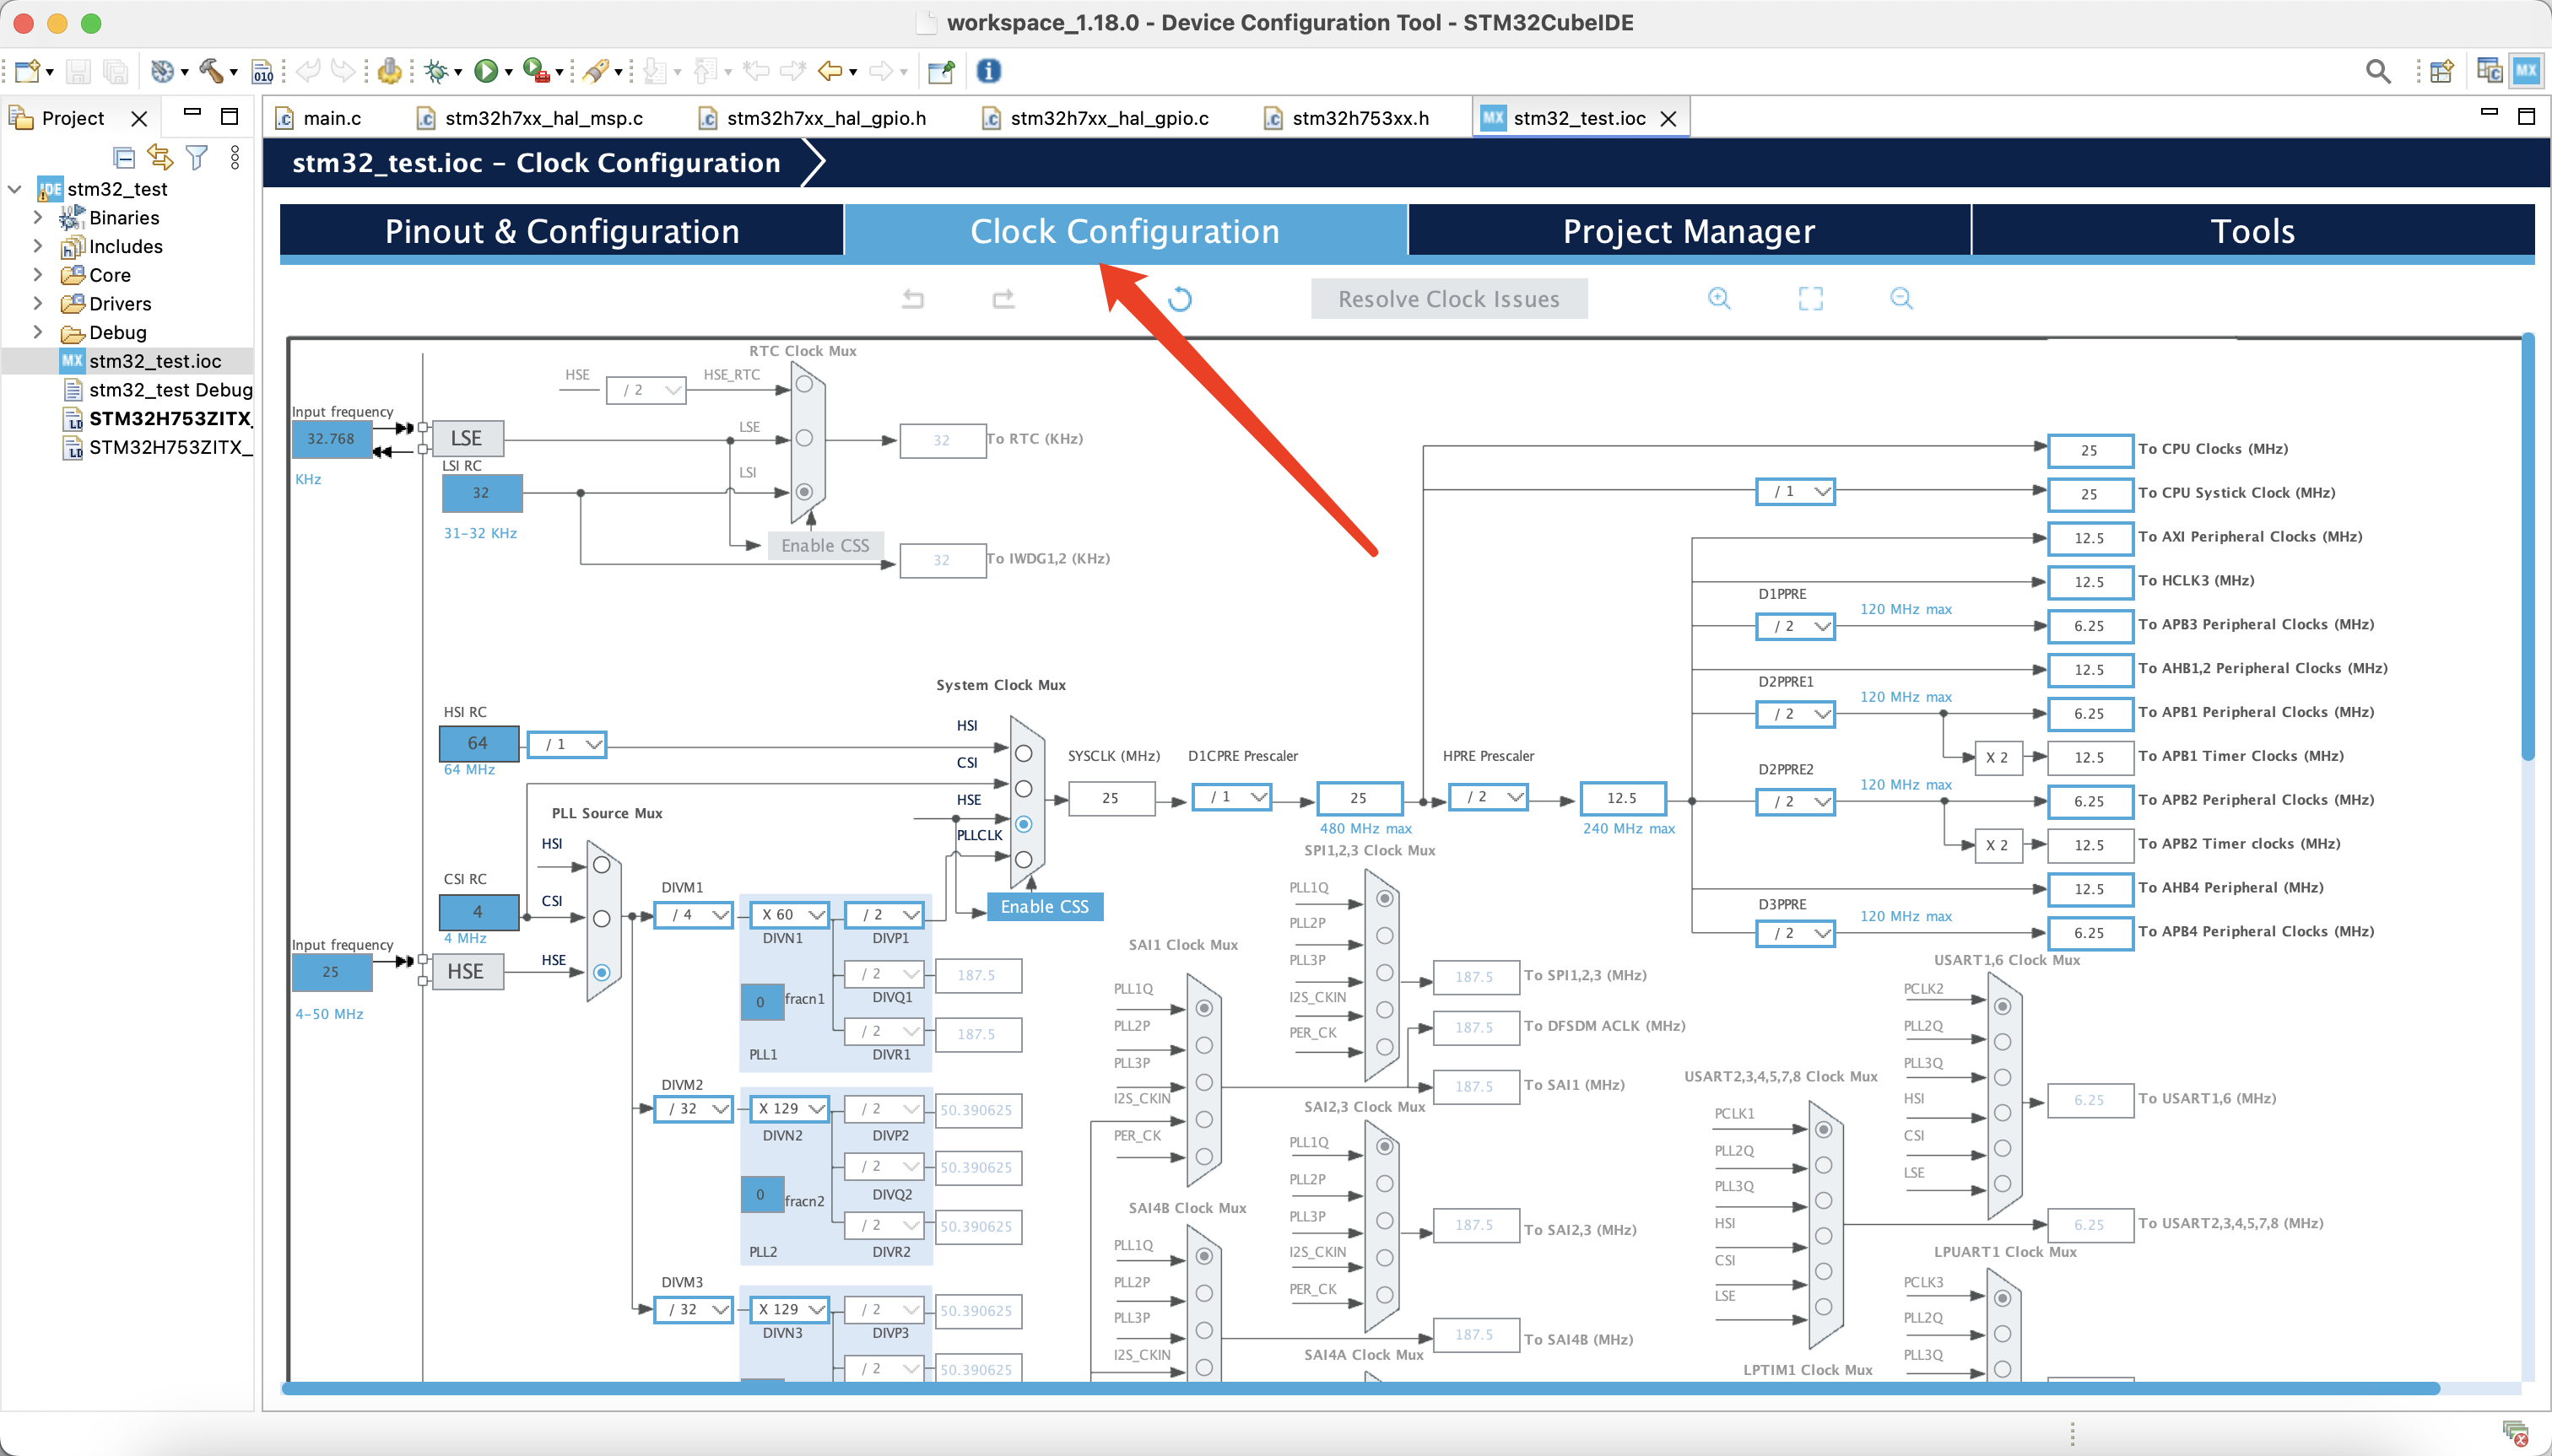Zoom out of the clock diagram
Screen dimensions: 2552x1456
tap(1901, 298)
